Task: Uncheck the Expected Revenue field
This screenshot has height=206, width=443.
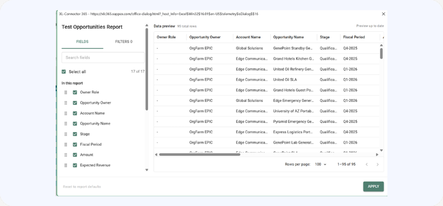Action: [75, 165]
